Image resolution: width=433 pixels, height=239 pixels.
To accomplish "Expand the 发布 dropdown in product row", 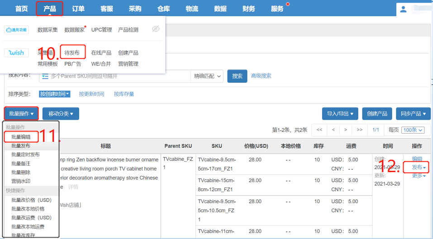I will [x=419, y=167].
